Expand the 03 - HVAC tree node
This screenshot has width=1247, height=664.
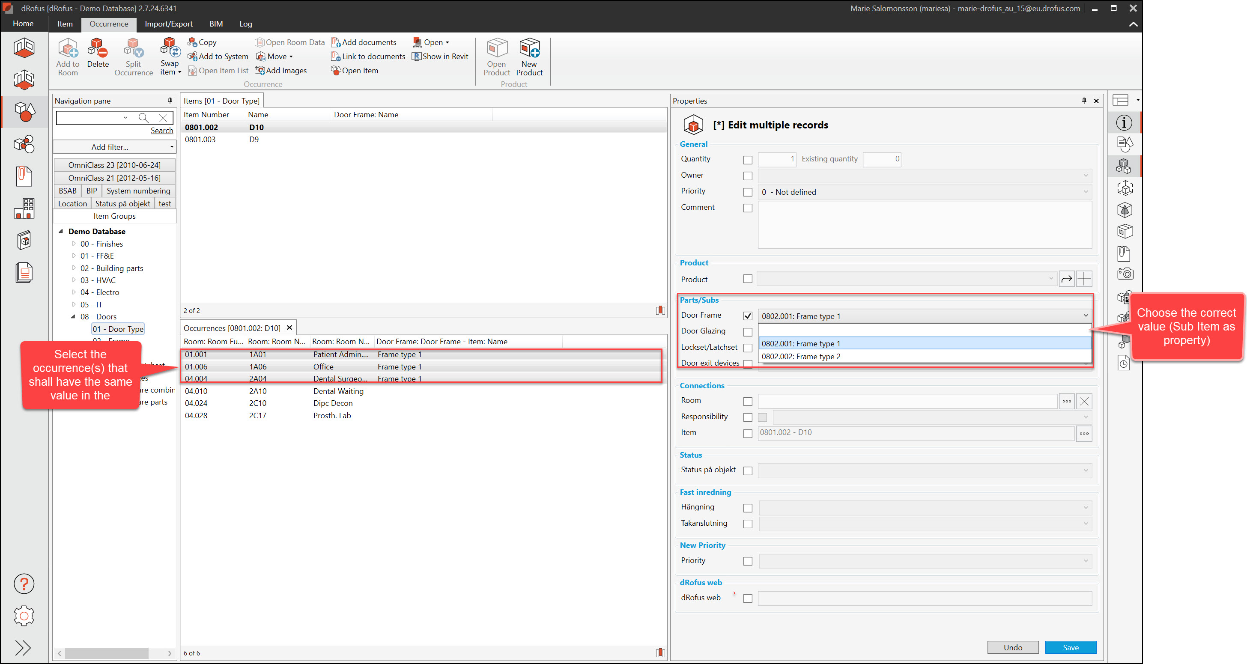point(74,280)
